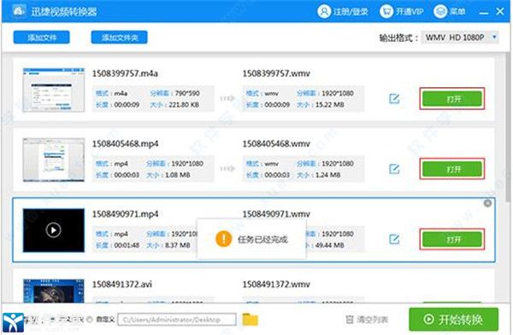Open the output format dropdown WMV HD 1080P
This screenshot has width=513, height=335.
click(460, 38)
